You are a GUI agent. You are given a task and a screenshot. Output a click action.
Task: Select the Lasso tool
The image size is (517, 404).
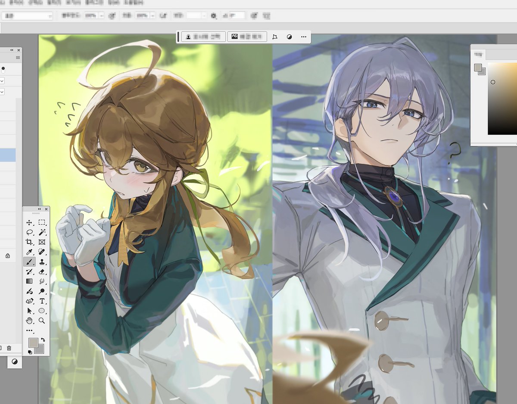coord(29,232)
